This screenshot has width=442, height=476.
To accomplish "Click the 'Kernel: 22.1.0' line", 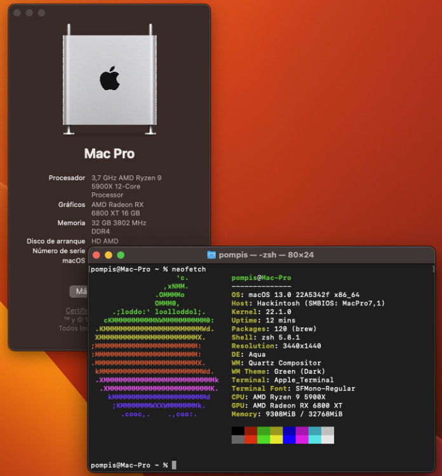I will tap(261, 312).
